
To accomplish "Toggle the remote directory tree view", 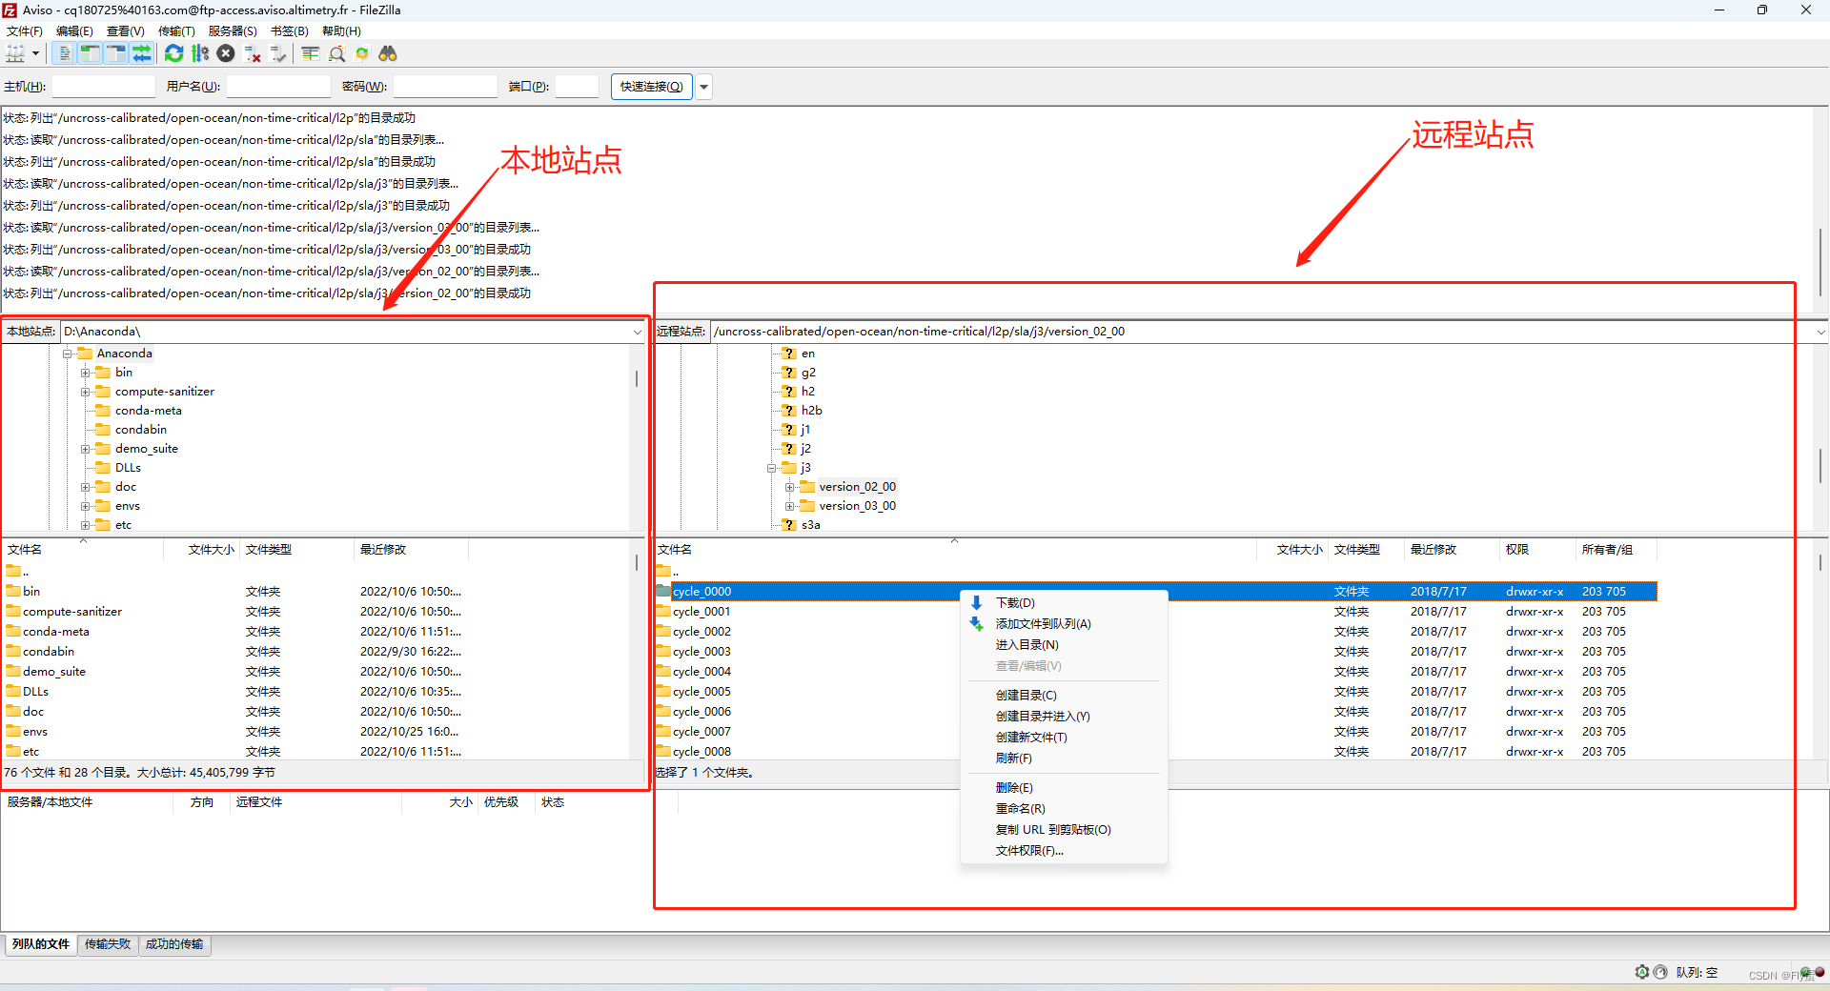I will (x=116, y=53).
